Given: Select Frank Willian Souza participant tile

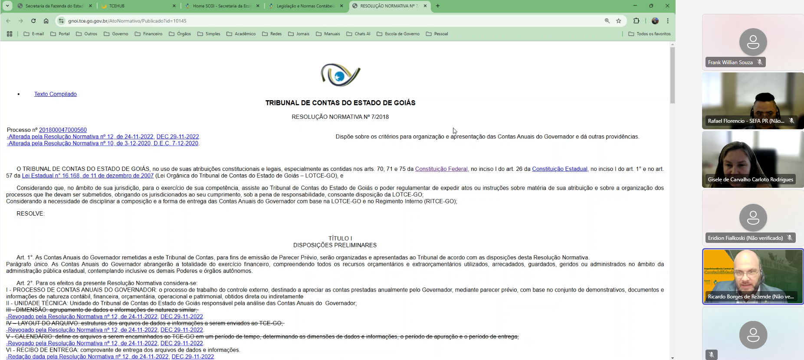Looking at the screenshot, I should coord(753,42).
